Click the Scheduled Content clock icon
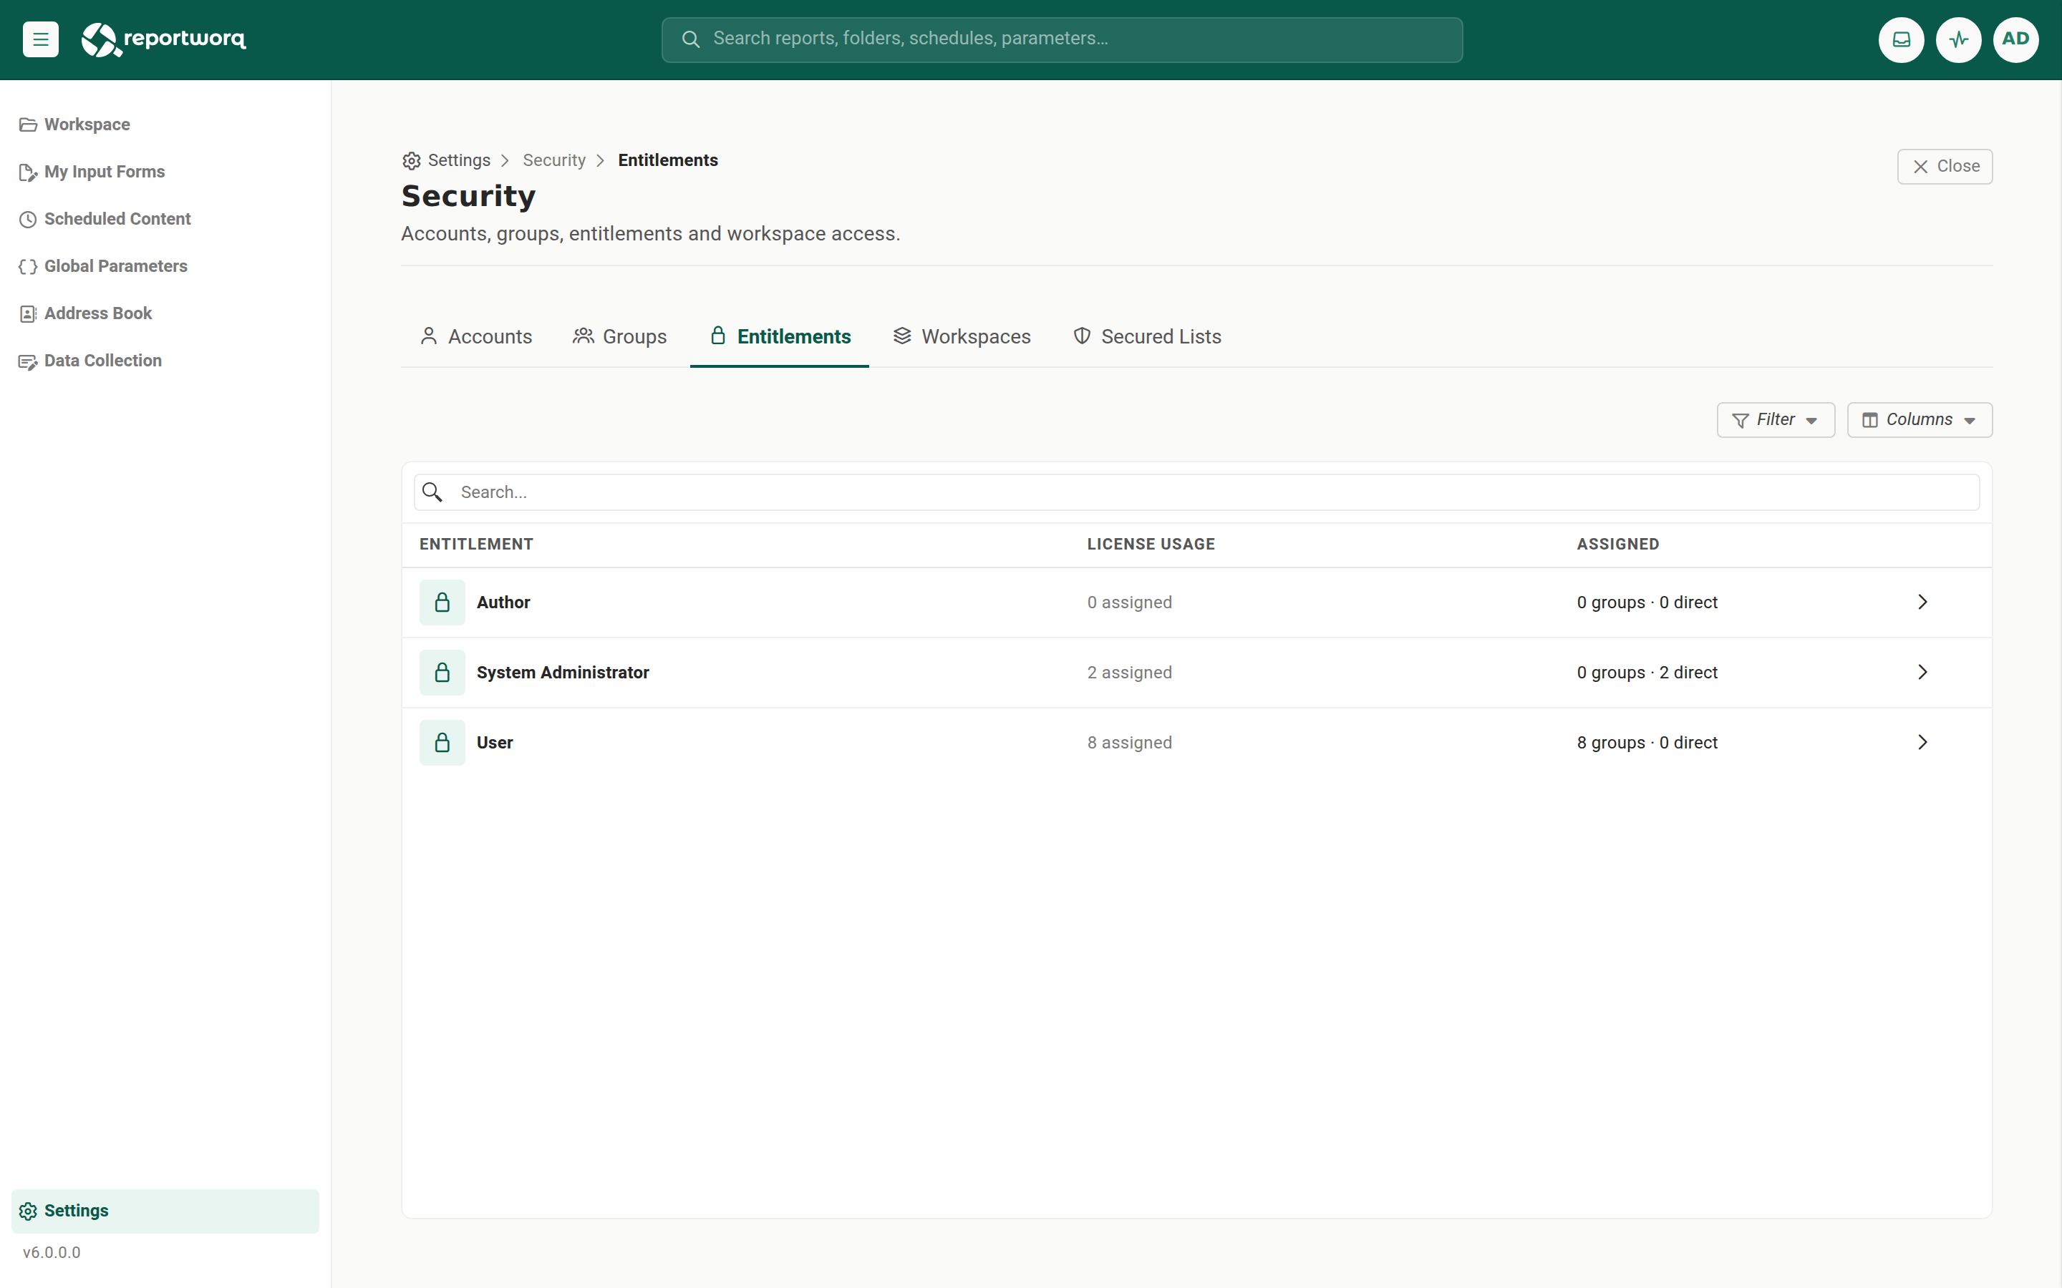Screen dimensions: 2062x1288 coord(28,220)
